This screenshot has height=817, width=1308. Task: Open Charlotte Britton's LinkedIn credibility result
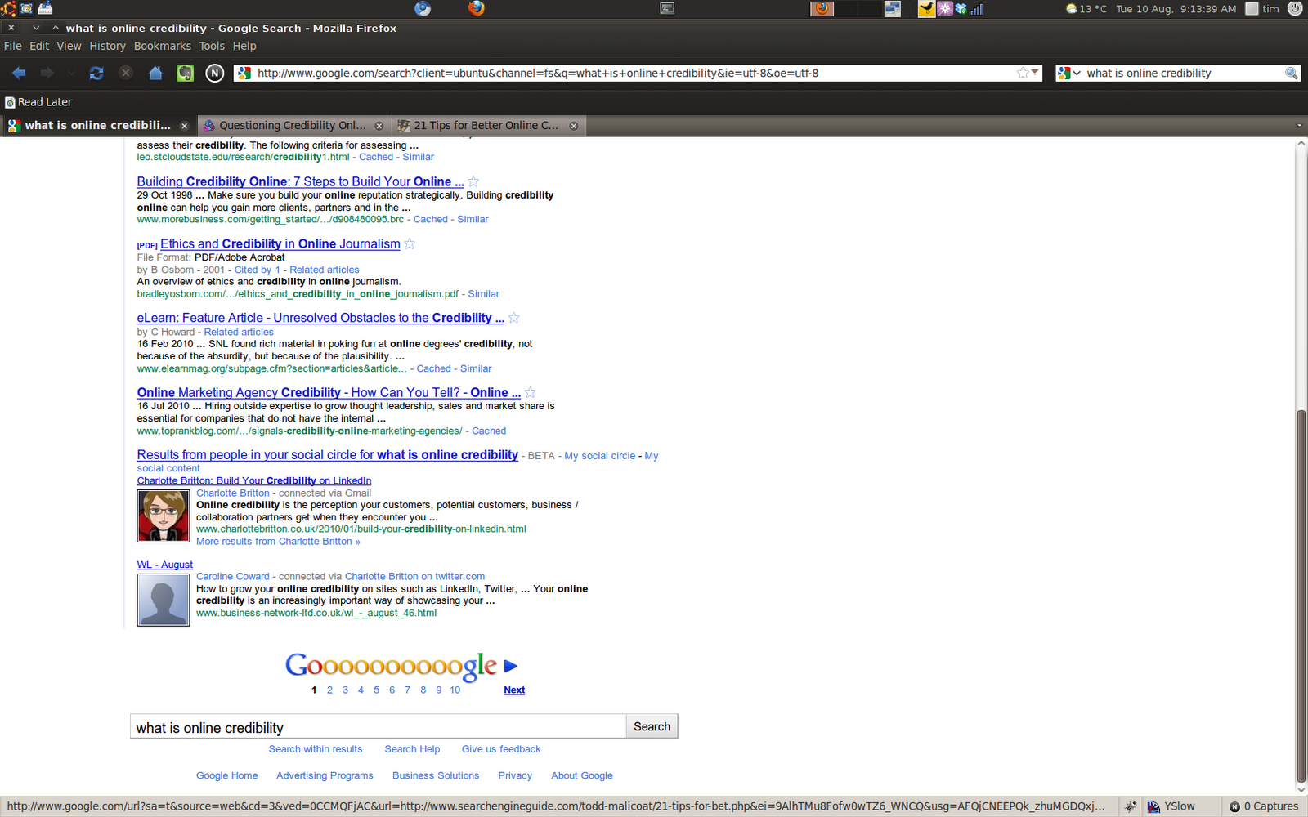click(x=254, y=480)
